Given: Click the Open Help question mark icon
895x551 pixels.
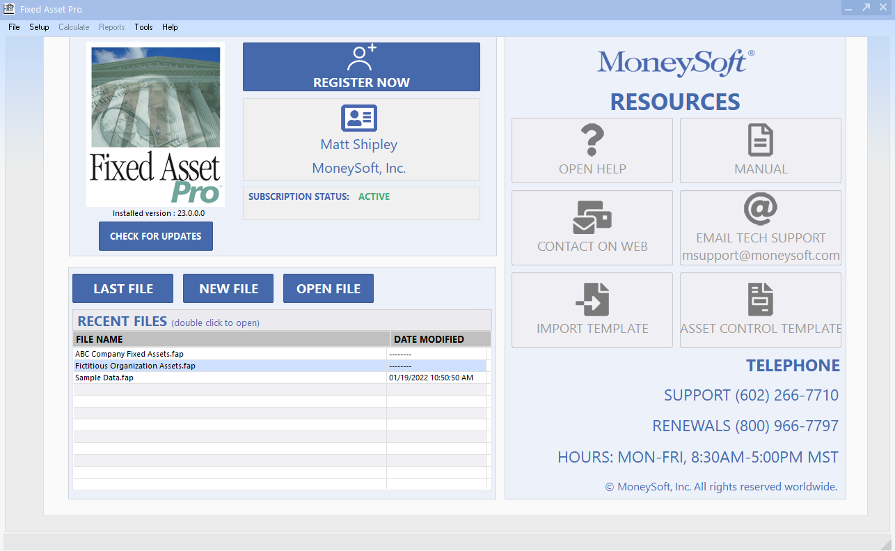Looking at the screenshot, I should coord(592,141).
